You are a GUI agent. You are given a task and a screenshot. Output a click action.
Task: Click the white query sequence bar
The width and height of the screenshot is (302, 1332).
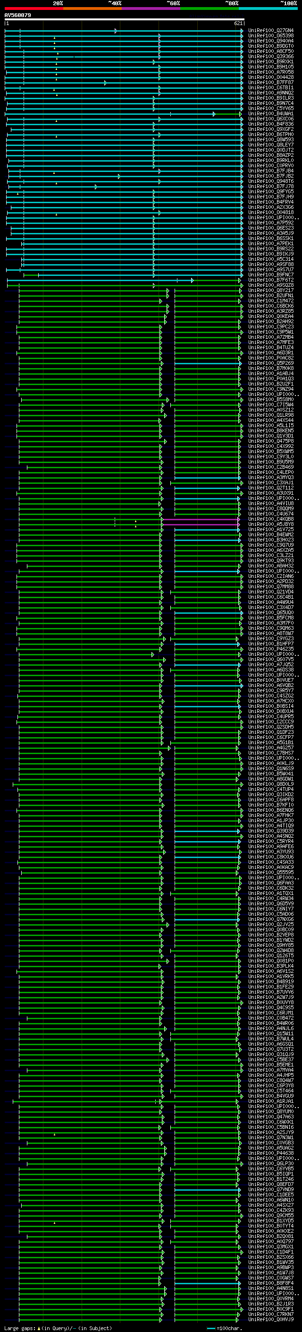[x=125, y=20]
